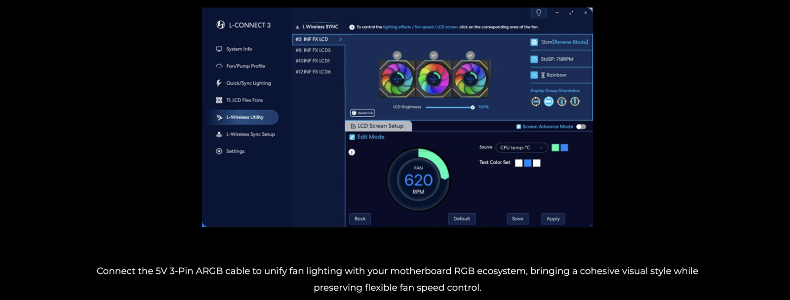
Task: Switch to the LCD Screen Setup tab
Action: coord(379,126)
